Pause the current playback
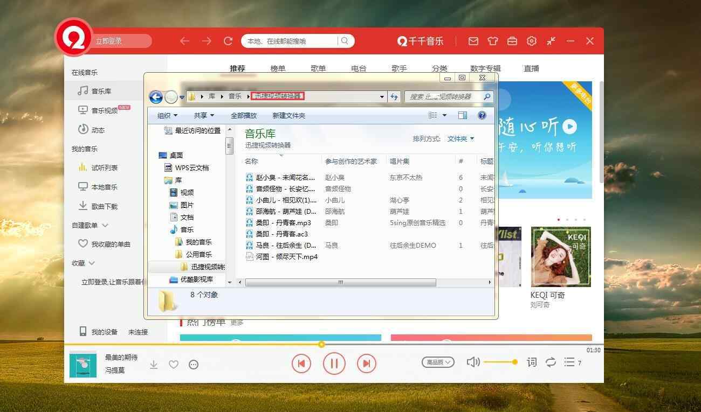 pyautogui.click(x=334, y=364)
